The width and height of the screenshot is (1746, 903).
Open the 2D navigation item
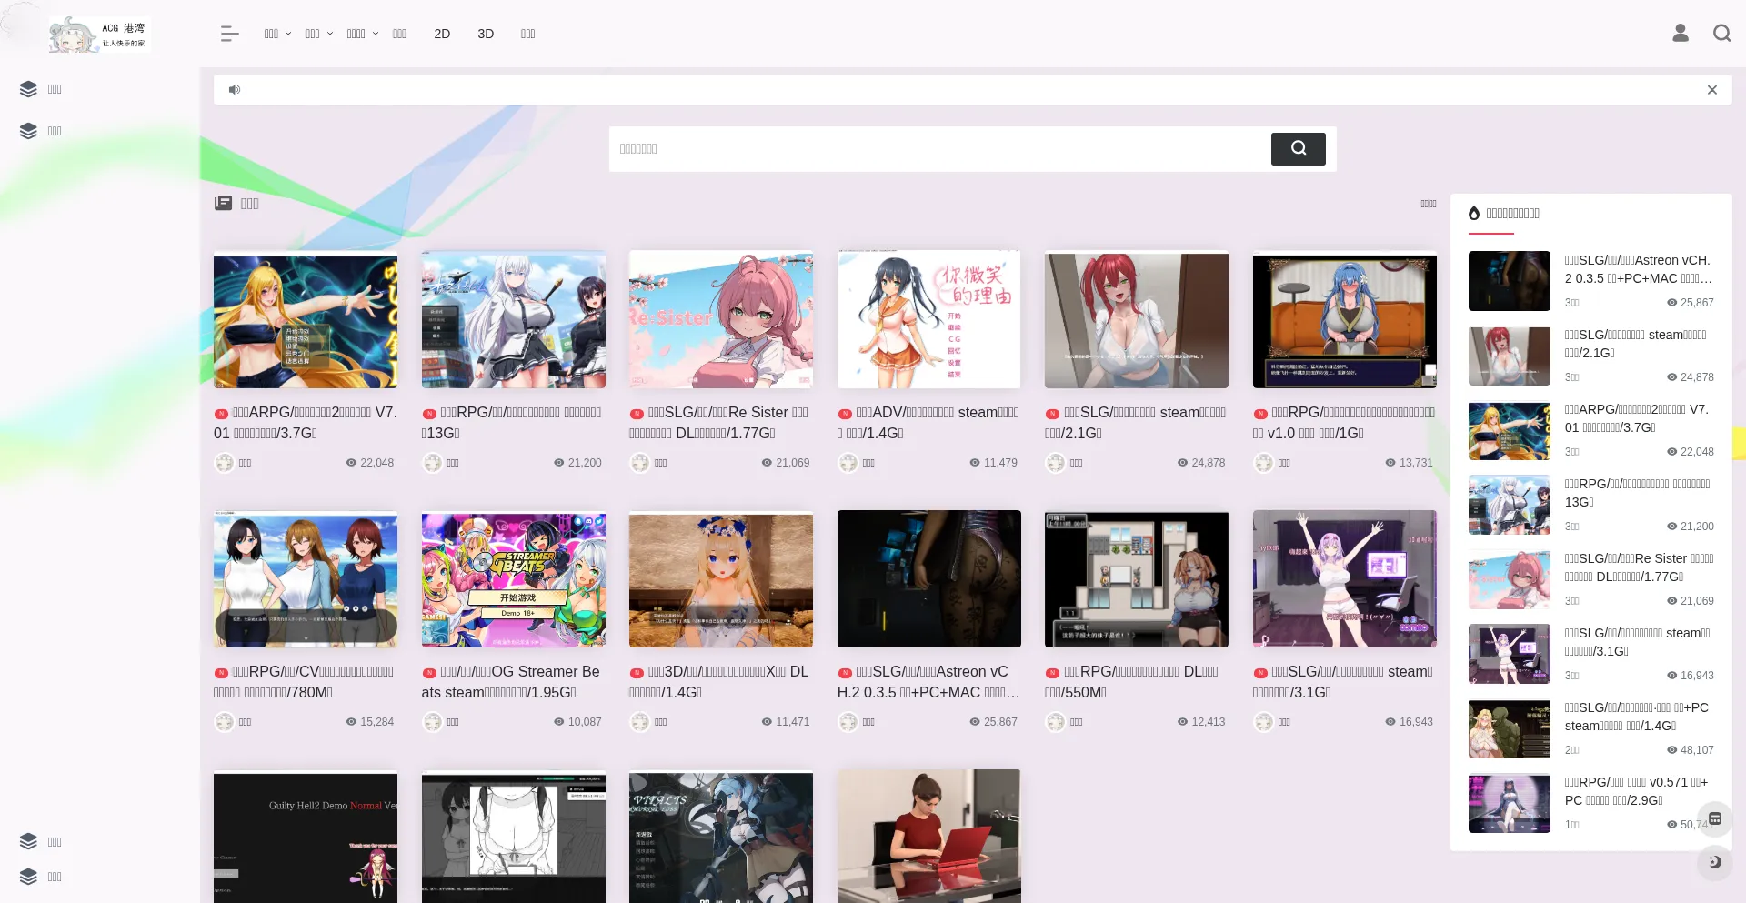pyautogui.click(x=442, y=34)
